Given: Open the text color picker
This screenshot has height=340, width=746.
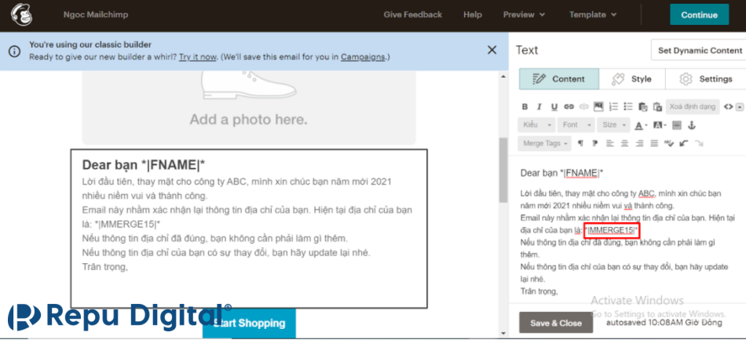Looking at the screenshot, I should (x=641, y=125).
